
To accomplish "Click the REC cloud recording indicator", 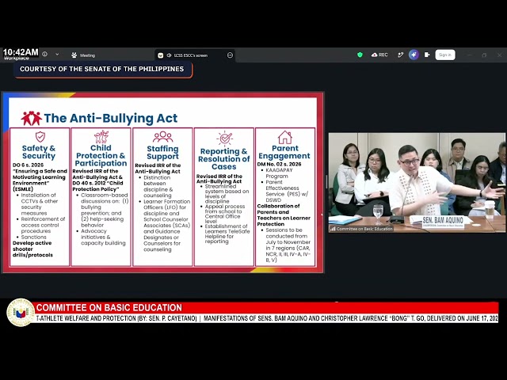I will [379, 55].
